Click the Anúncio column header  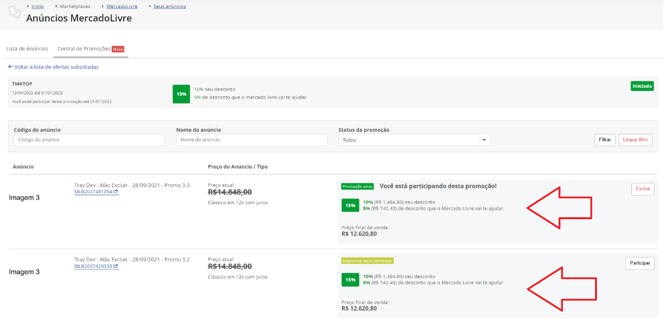[23, 167]
